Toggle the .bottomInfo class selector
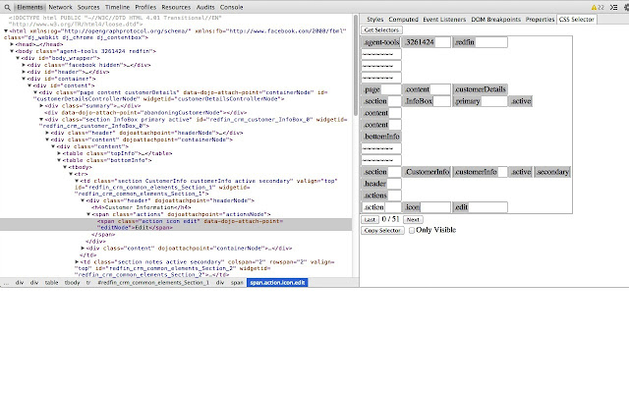Screen dimensions: 629x393 coord(381,137)
